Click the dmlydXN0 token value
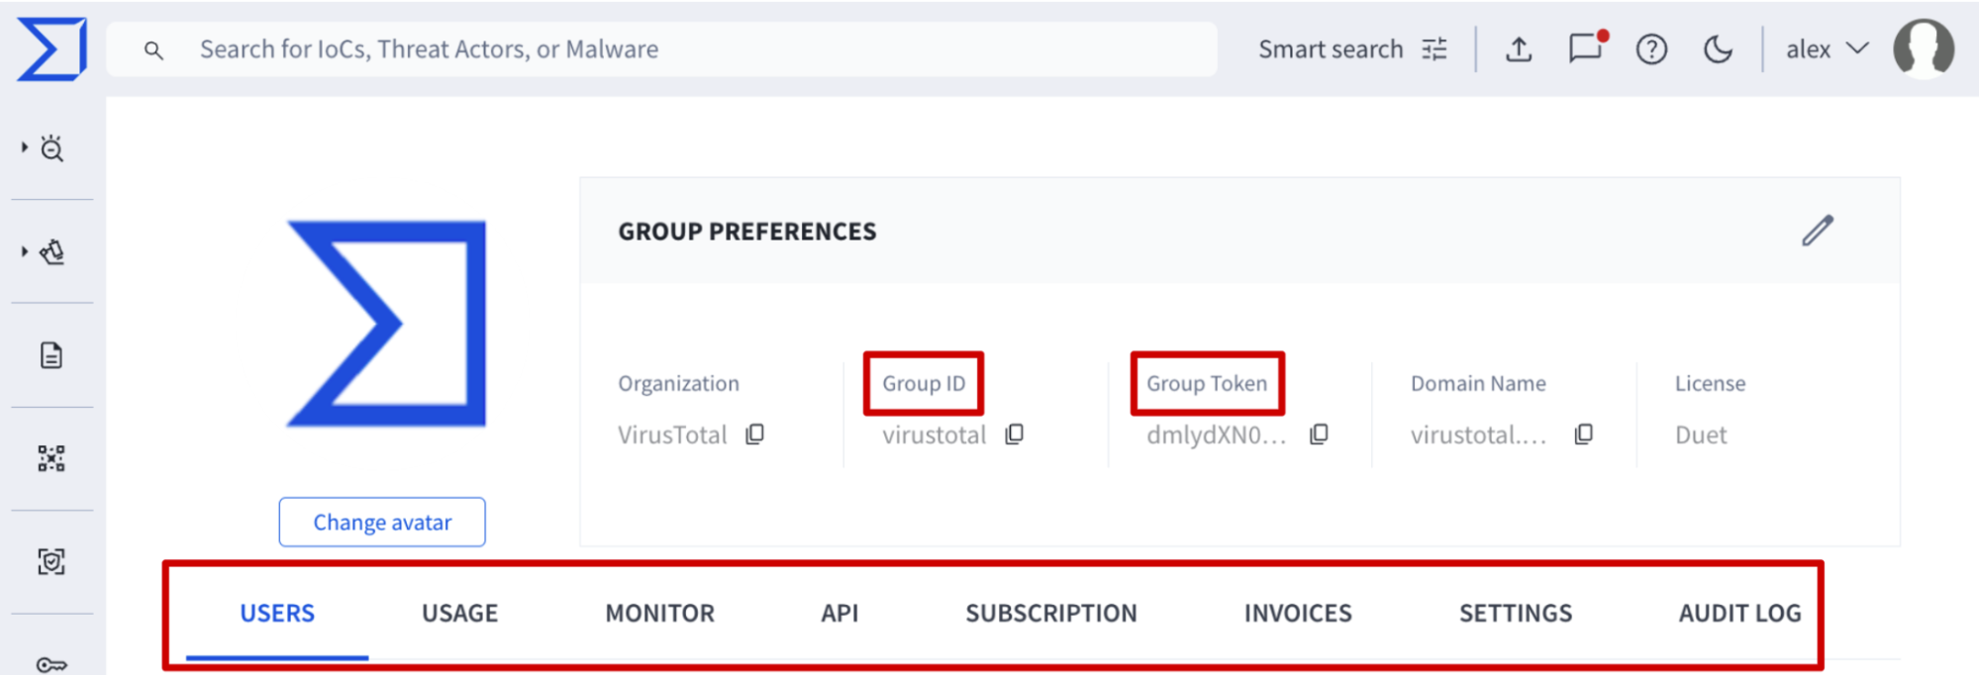 (1217, 435)
